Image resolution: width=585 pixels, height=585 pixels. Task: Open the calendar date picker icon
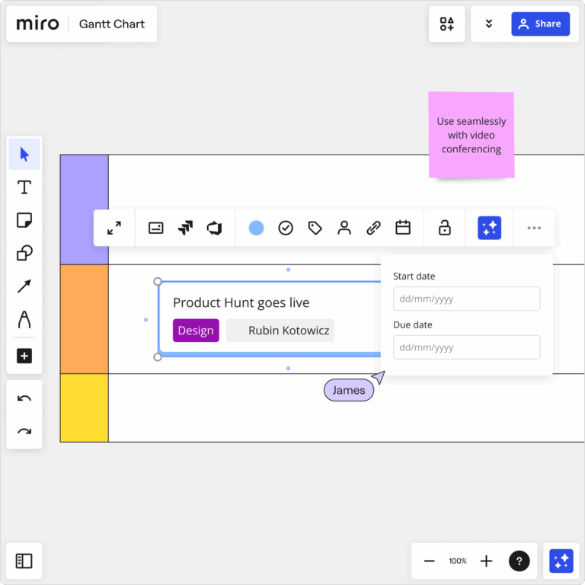tap(403, 228)
